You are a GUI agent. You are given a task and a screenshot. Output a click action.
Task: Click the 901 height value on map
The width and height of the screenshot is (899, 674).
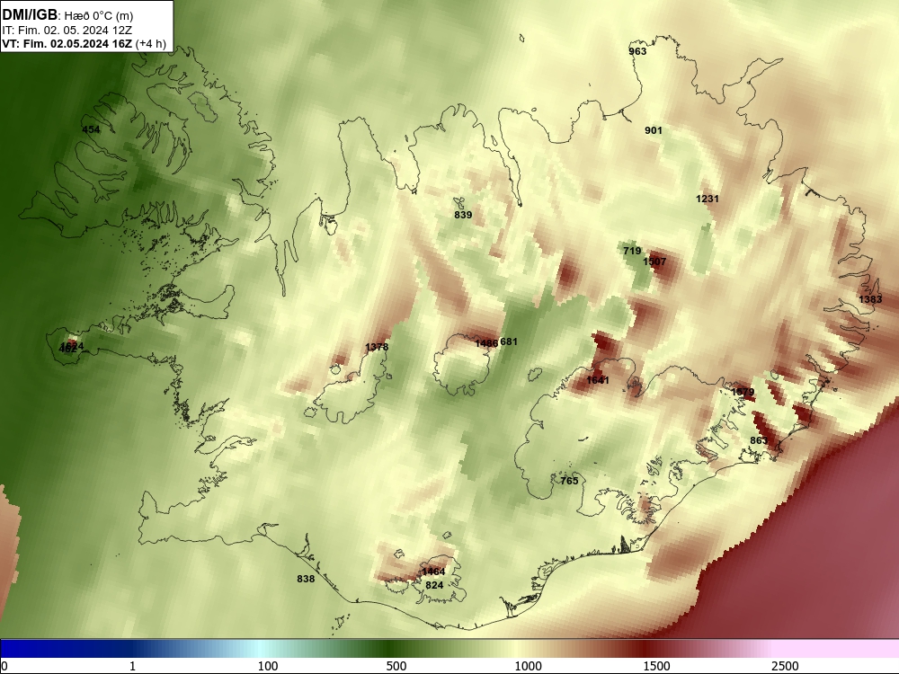coord(654,130)
